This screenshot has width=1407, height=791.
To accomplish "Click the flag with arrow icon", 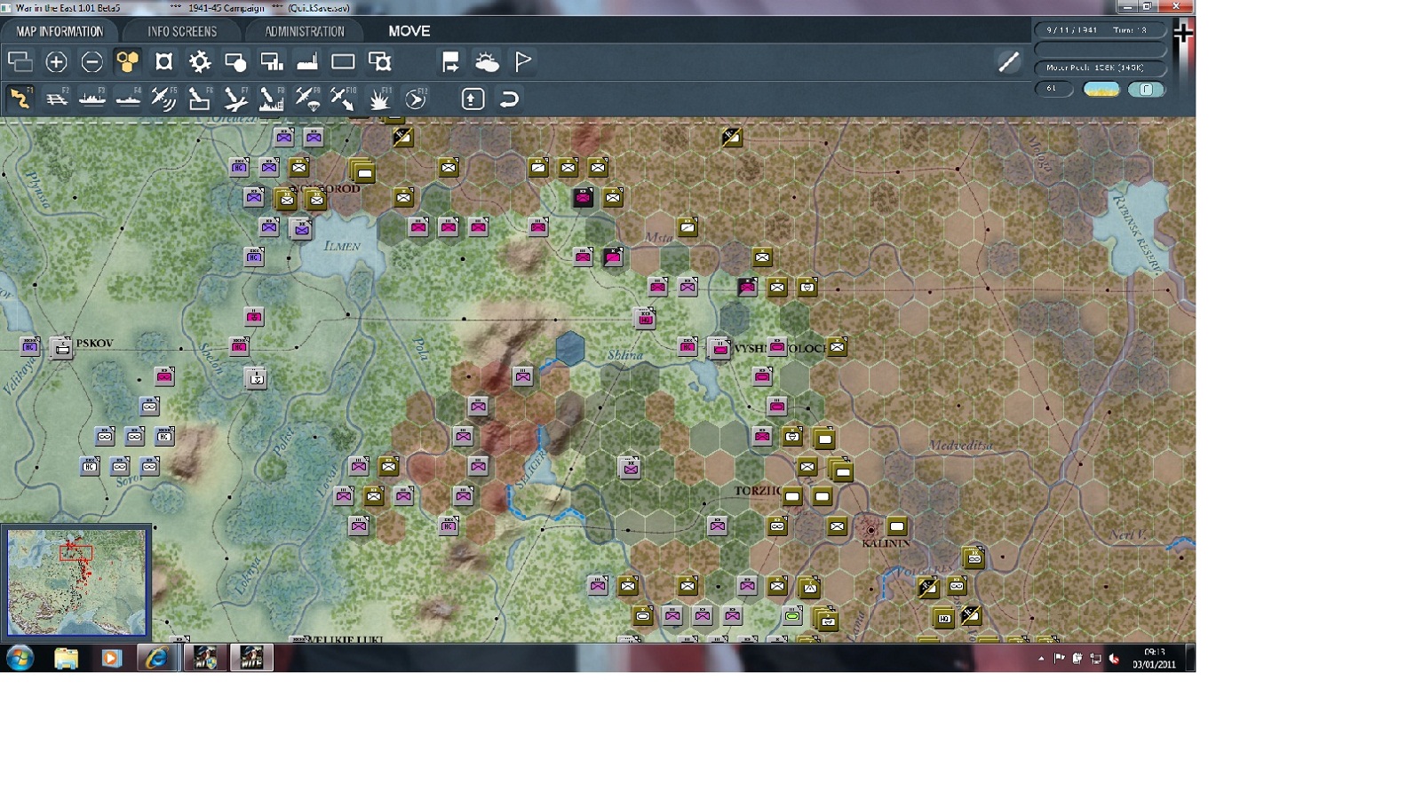I will tap(450, 61).
